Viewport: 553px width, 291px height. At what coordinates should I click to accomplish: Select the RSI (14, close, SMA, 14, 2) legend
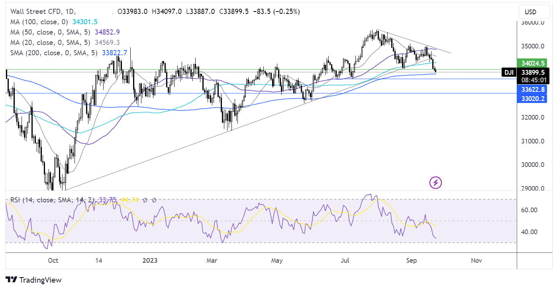tap(53, 200)
